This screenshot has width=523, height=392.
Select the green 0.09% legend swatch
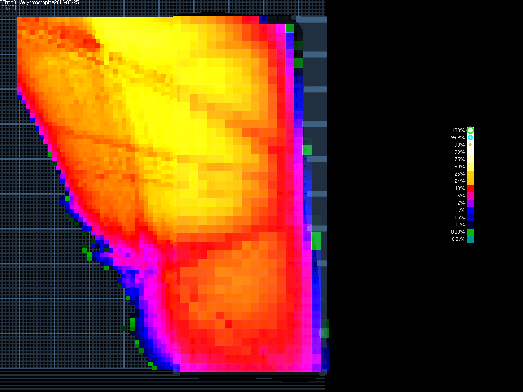pyautogui.click(x=470, y=232)
